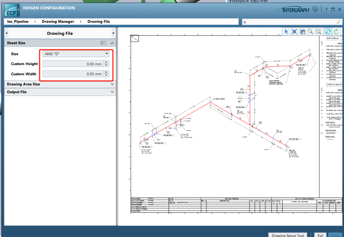Expand breadcrumb arrow after Drawing Manager
The width and height of the screenshot is (344, 237).
[81, 22]
